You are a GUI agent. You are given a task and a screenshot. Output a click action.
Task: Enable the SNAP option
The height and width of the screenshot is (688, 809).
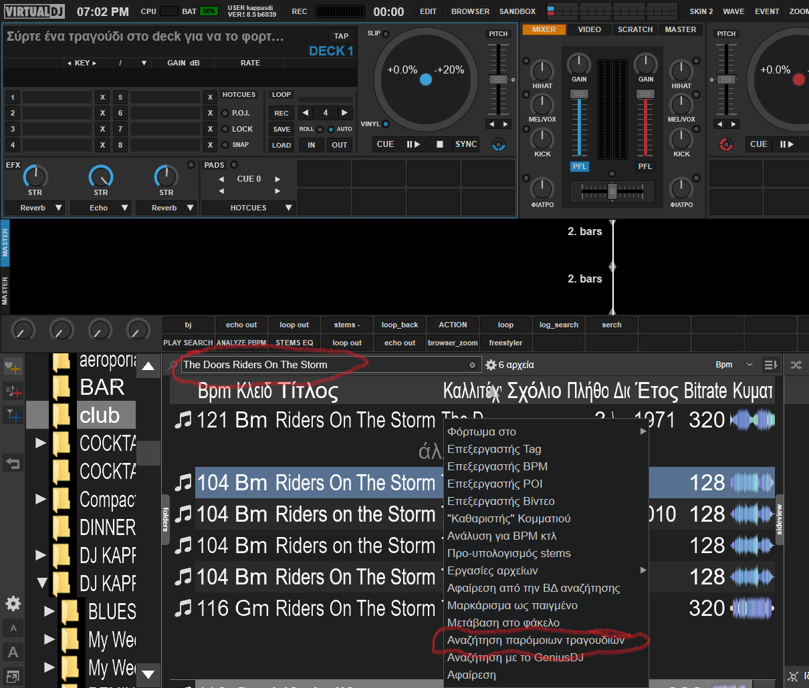(225, 145)
